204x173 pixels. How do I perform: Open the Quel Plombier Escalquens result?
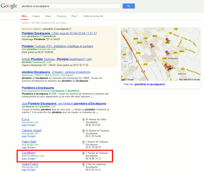pyautogui.click(x=64, y=103)
